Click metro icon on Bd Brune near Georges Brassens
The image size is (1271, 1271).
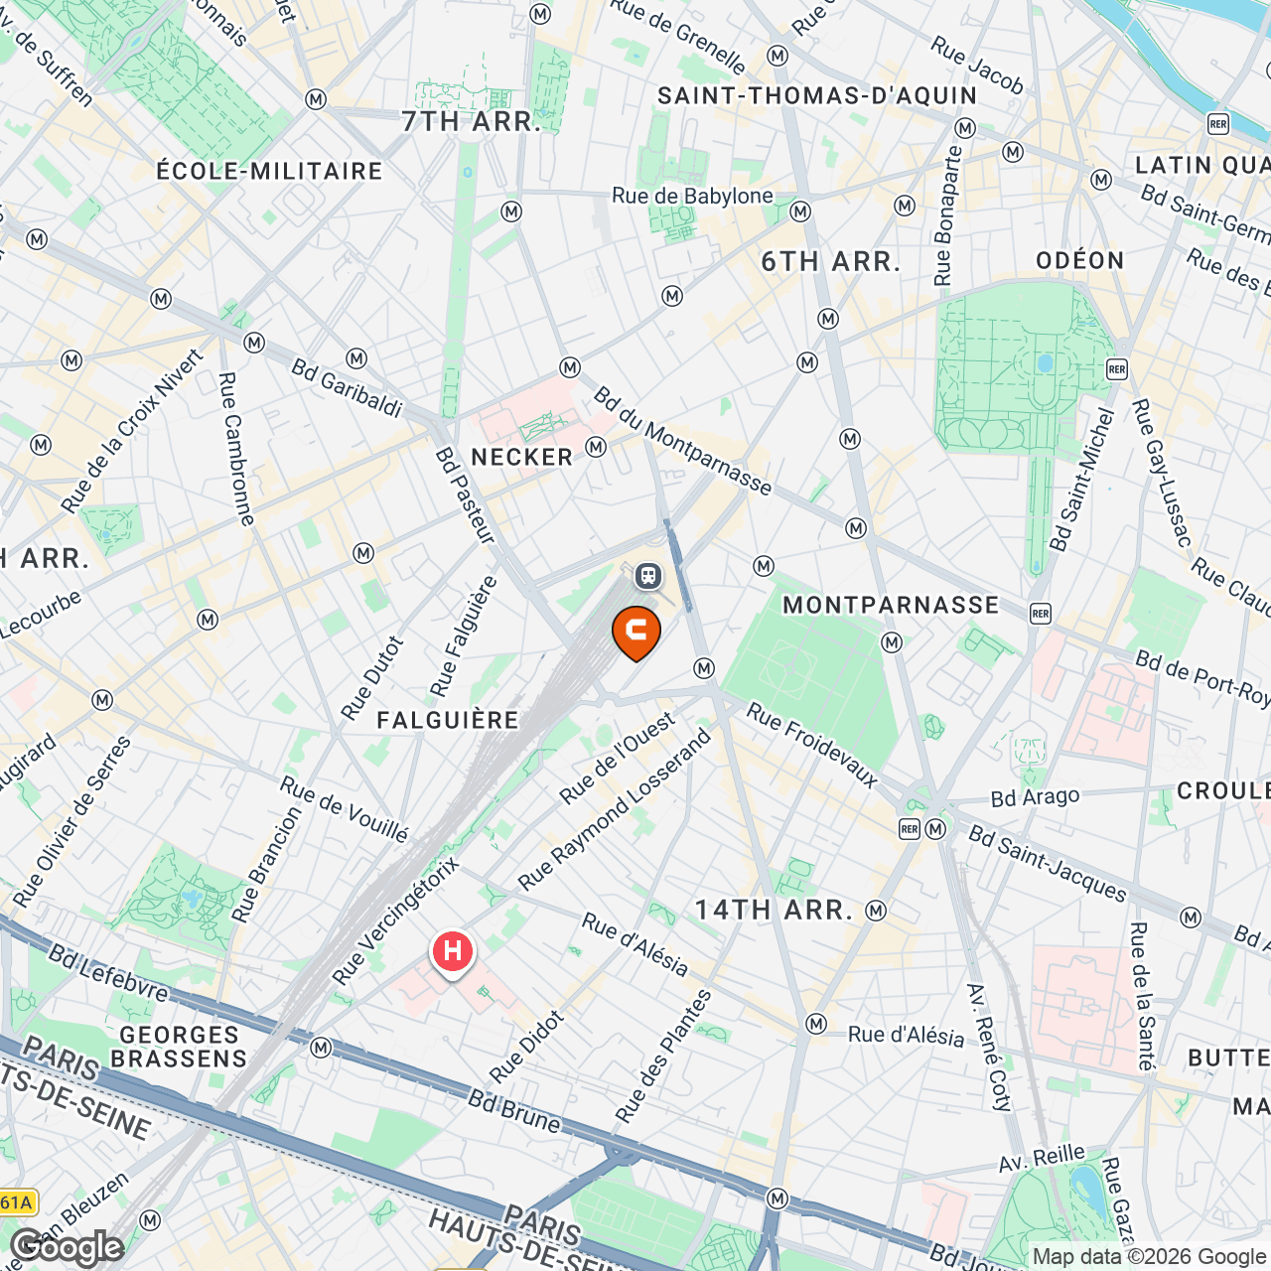pyautogui.click(x=321, y=1048)
